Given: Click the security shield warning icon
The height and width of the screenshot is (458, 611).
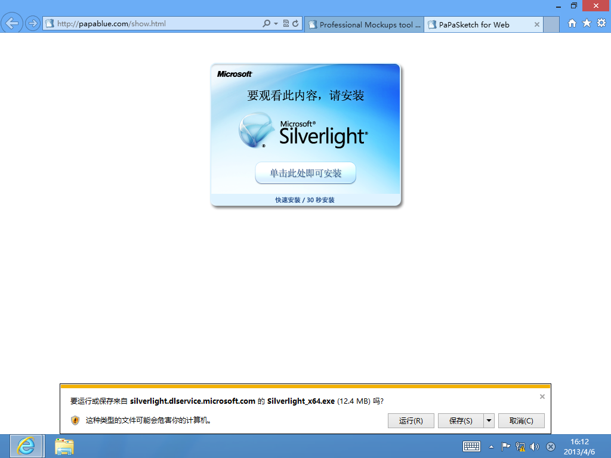Looking at the screenshot, I should (75, 420).
